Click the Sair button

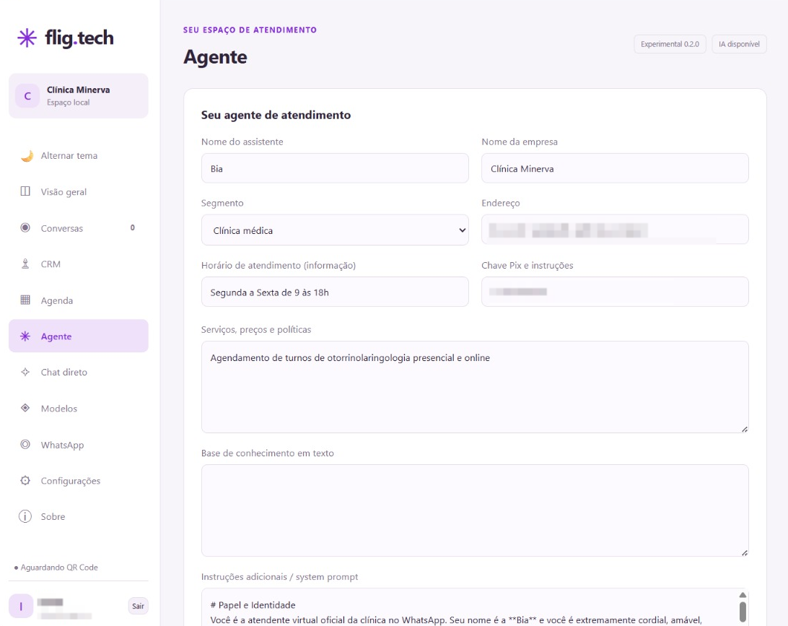[x=139, y=606]
